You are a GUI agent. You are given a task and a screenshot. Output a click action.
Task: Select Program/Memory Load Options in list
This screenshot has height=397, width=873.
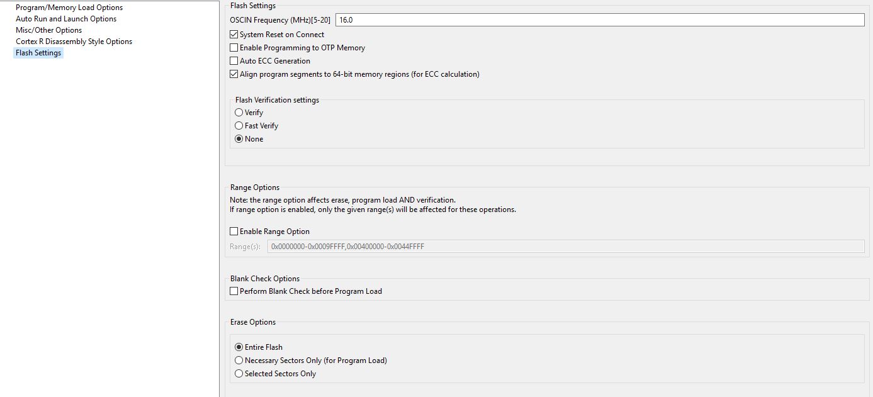69,8
